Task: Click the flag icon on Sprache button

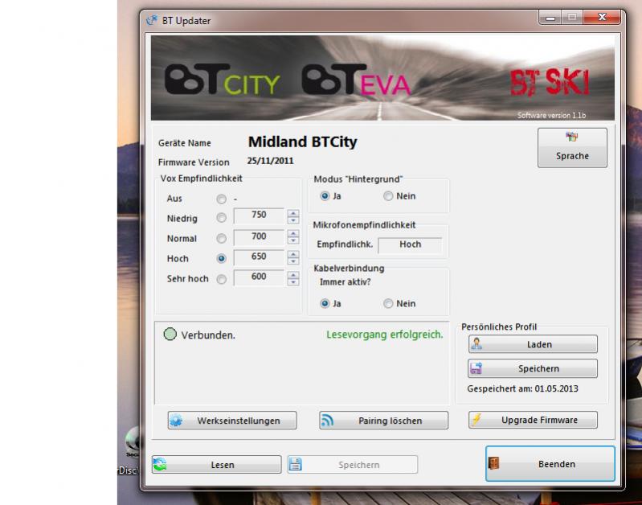Action: [571, 137]
